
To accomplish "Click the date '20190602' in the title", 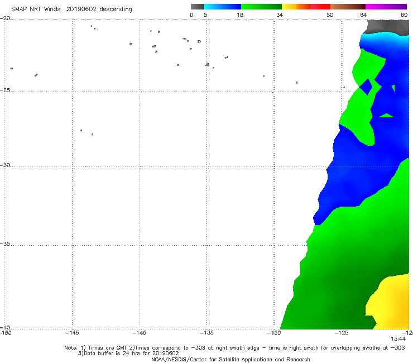I will point(81,9).
